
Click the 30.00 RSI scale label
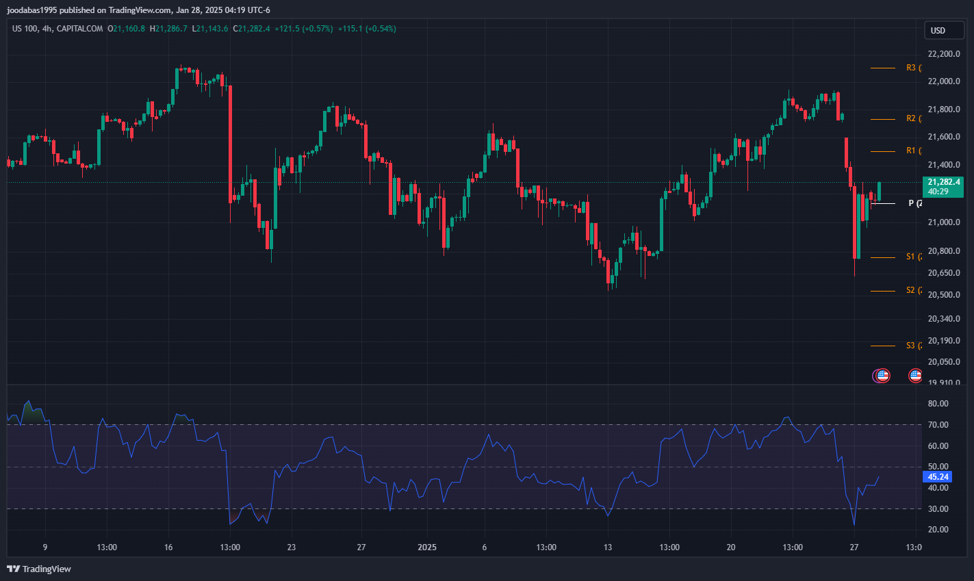(938, 509)
